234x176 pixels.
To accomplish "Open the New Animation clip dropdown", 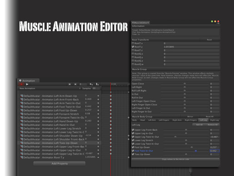I will click(x=50, y=88).
